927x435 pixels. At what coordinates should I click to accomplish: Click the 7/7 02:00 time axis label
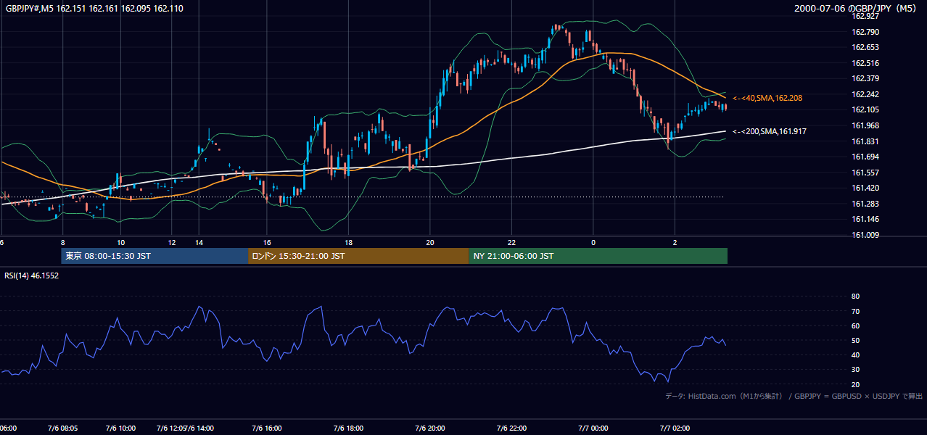point(675,428)
